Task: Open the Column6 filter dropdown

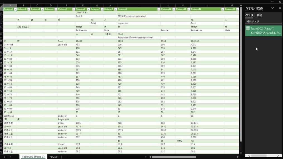Action: pos(88,9)
